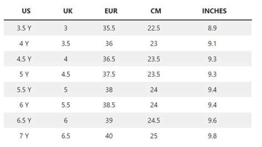
Task: Select the 9.8 inches value
Action: (x=214, y=136)
